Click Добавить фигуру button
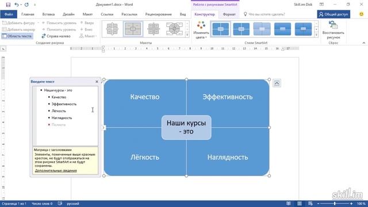The width and height of the screenshot is (368, 207). 19,23
